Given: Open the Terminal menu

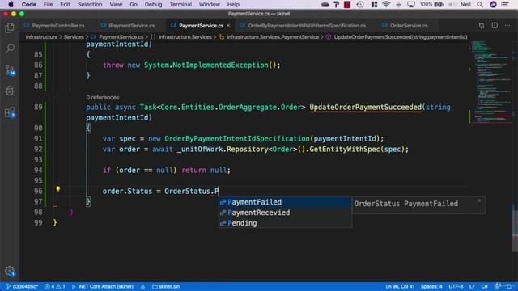Looking at the screenshot, I should click(x=180, y=4).
